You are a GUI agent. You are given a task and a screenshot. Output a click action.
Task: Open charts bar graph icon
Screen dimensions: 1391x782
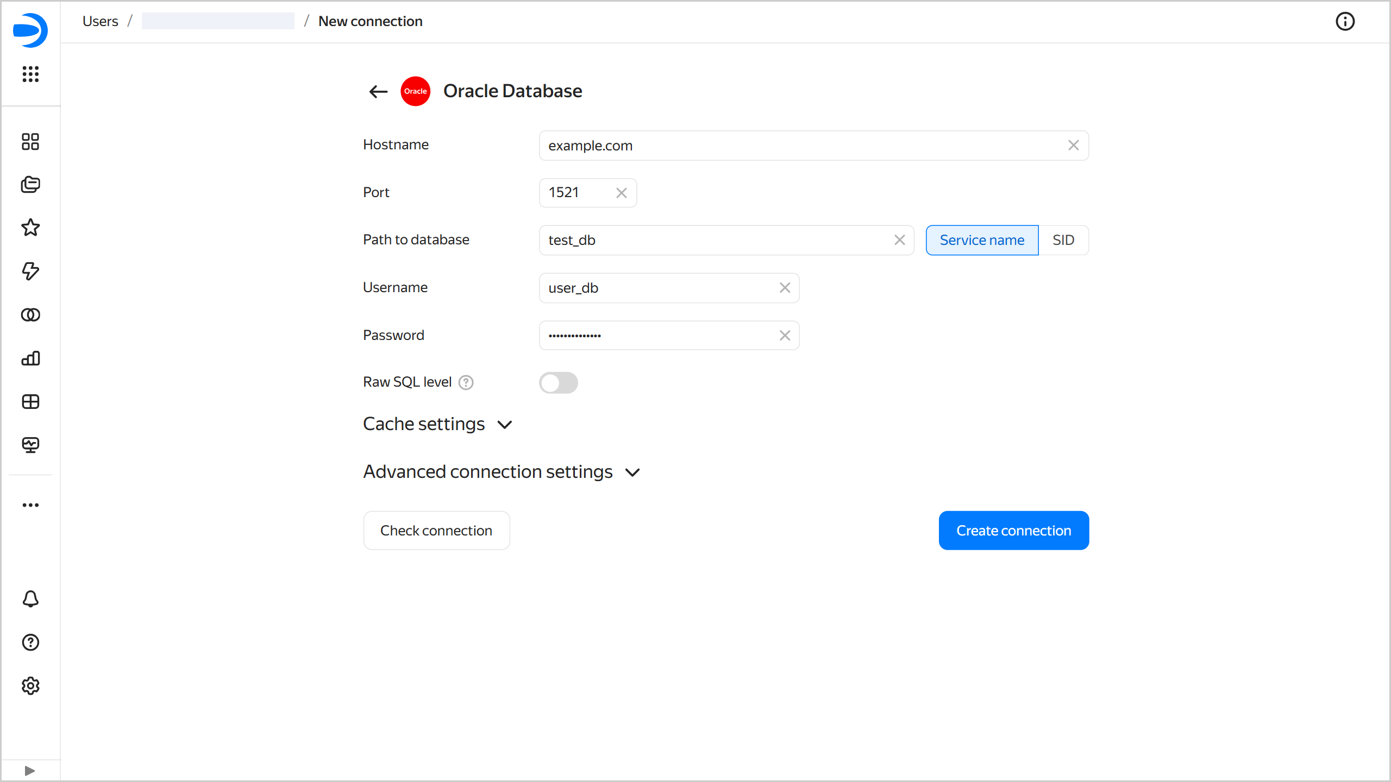click(30, 358)
